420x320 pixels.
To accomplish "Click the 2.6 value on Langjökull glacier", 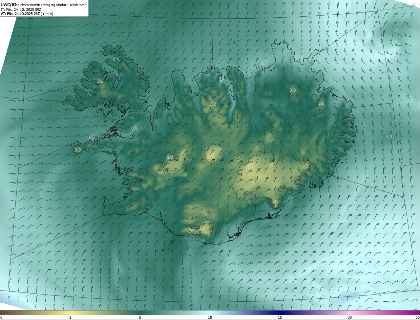I will tap(170, 157).
